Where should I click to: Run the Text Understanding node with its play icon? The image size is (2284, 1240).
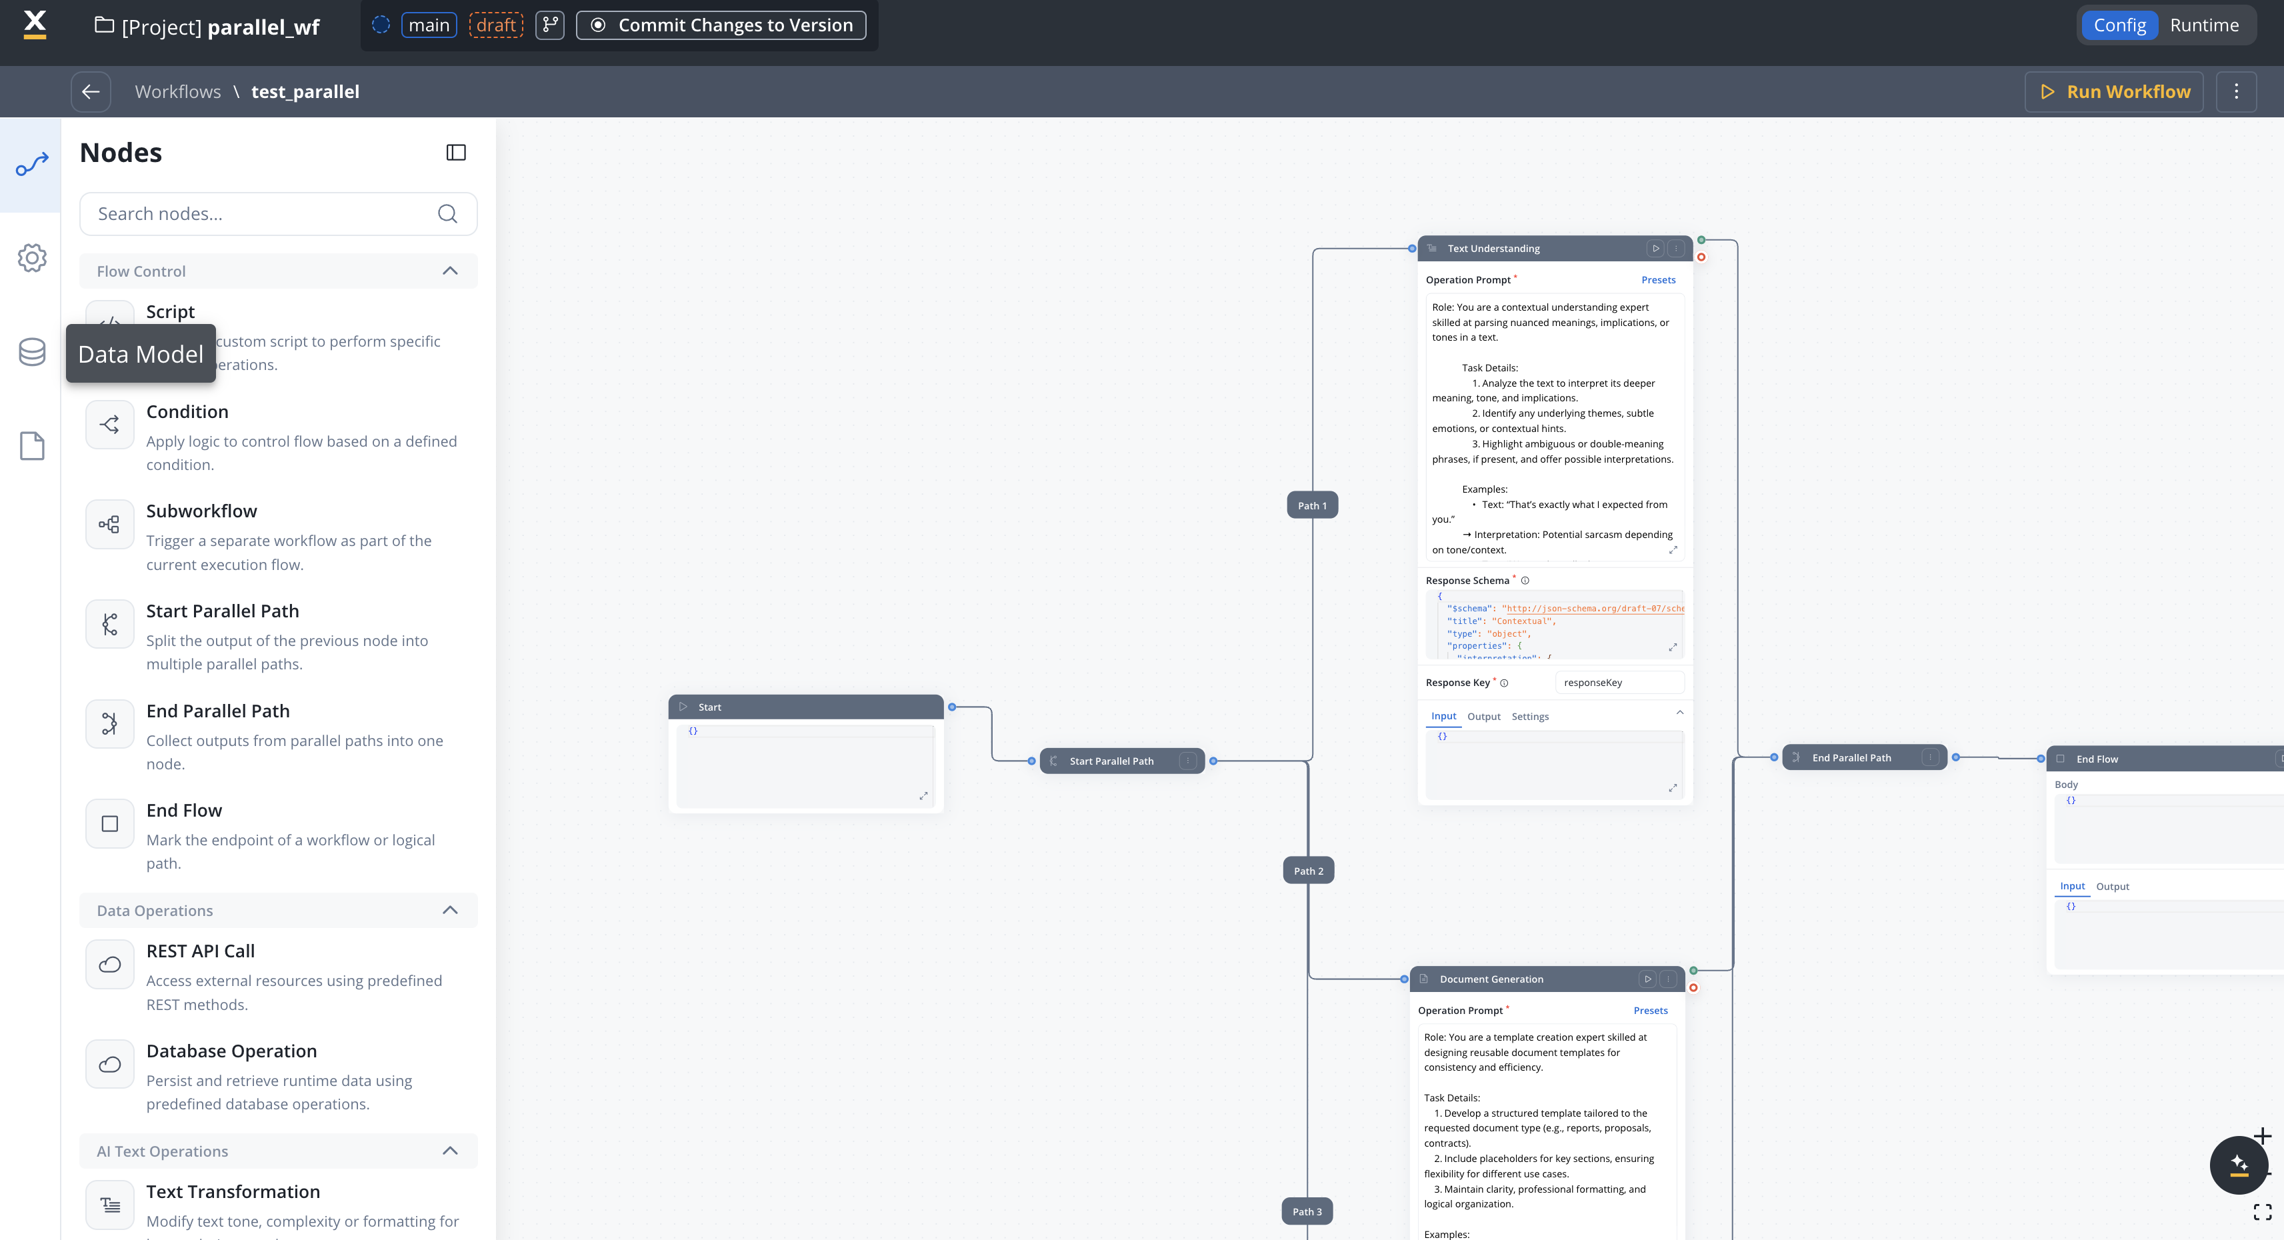click(x=1655, y=249)
